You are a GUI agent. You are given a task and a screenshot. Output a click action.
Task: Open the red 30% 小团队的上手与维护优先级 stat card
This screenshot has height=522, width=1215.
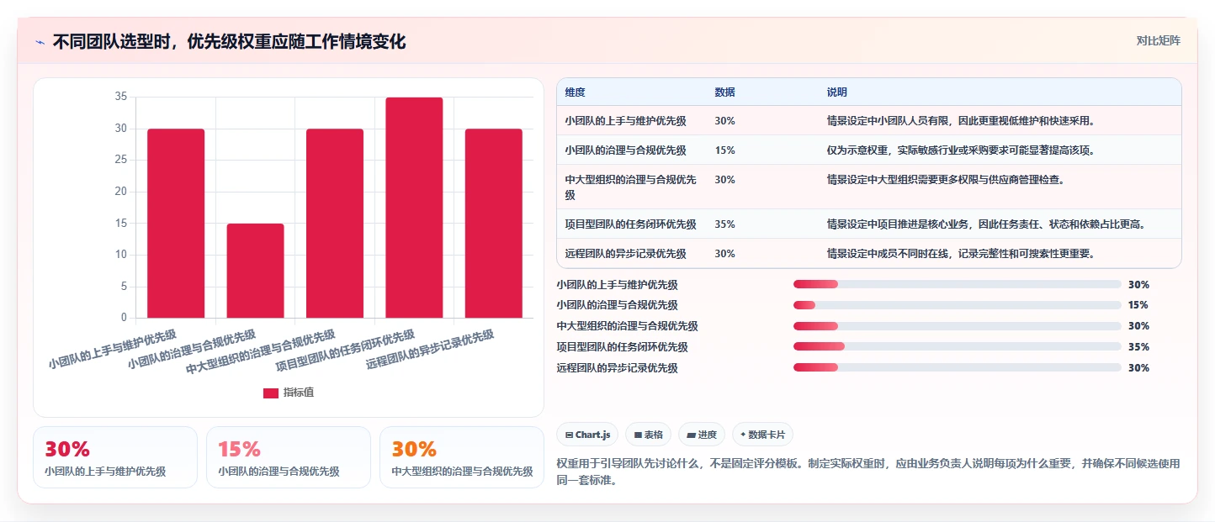[115, 457]
